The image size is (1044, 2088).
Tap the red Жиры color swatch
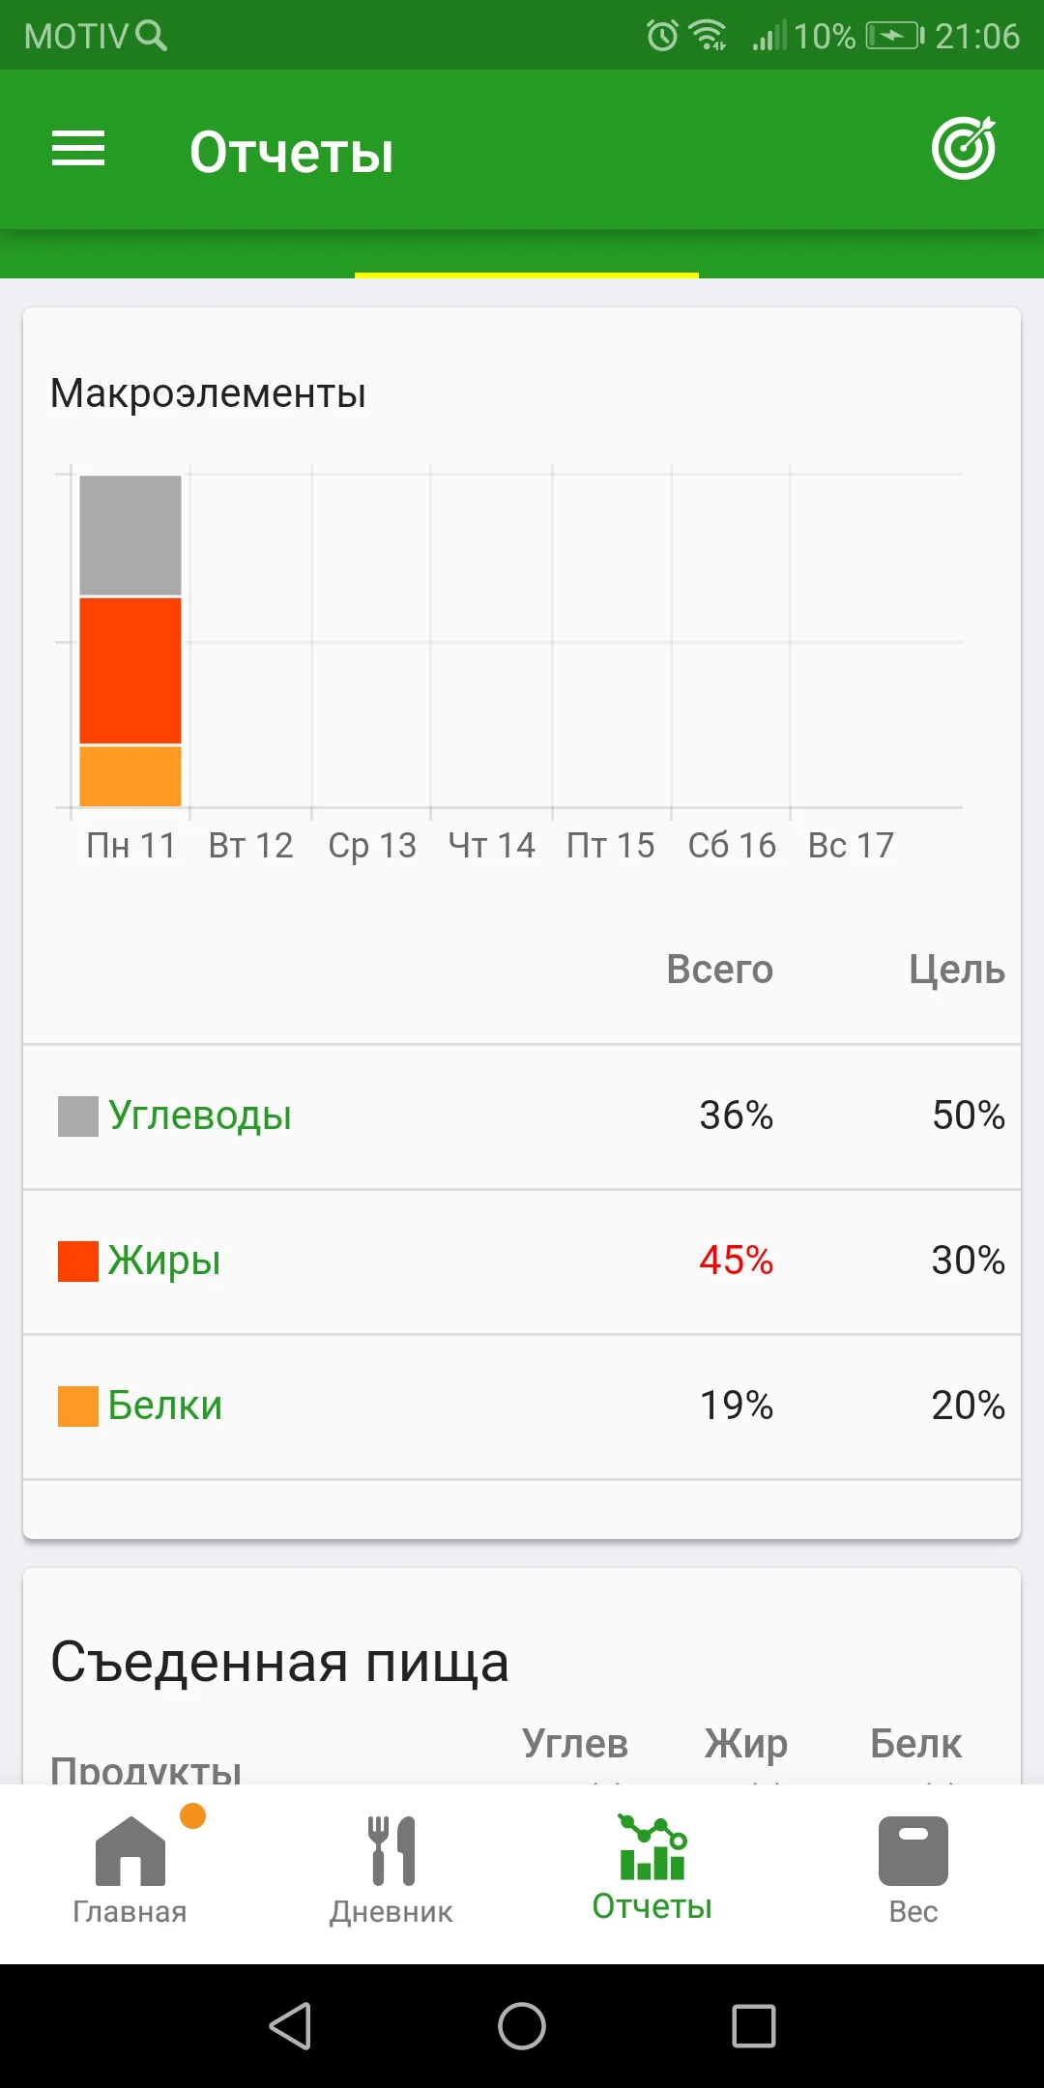click(x=78, y=1261)
